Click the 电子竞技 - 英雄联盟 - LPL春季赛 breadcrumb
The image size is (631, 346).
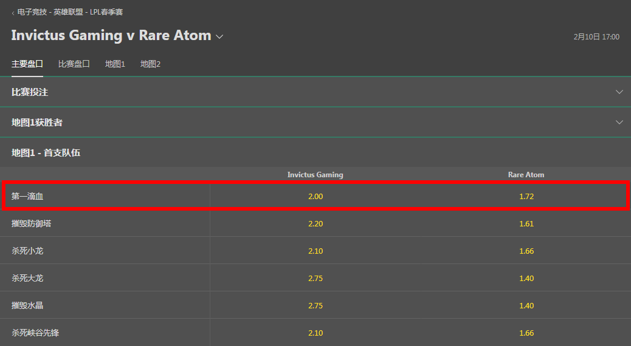click(70, 12)
